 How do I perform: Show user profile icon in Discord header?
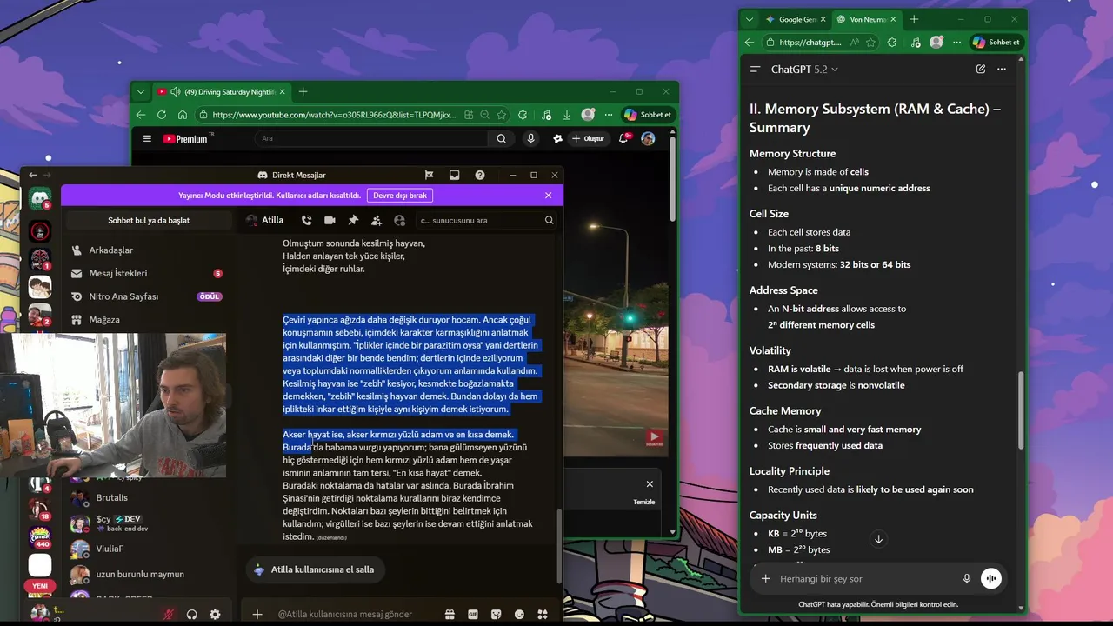click(400, 220)
